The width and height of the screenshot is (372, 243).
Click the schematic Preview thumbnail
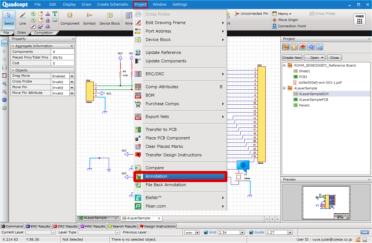click(x=326, y=202)
